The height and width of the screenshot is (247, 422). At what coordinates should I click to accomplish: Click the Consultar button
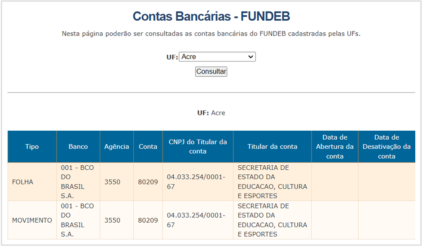point(211,71)
